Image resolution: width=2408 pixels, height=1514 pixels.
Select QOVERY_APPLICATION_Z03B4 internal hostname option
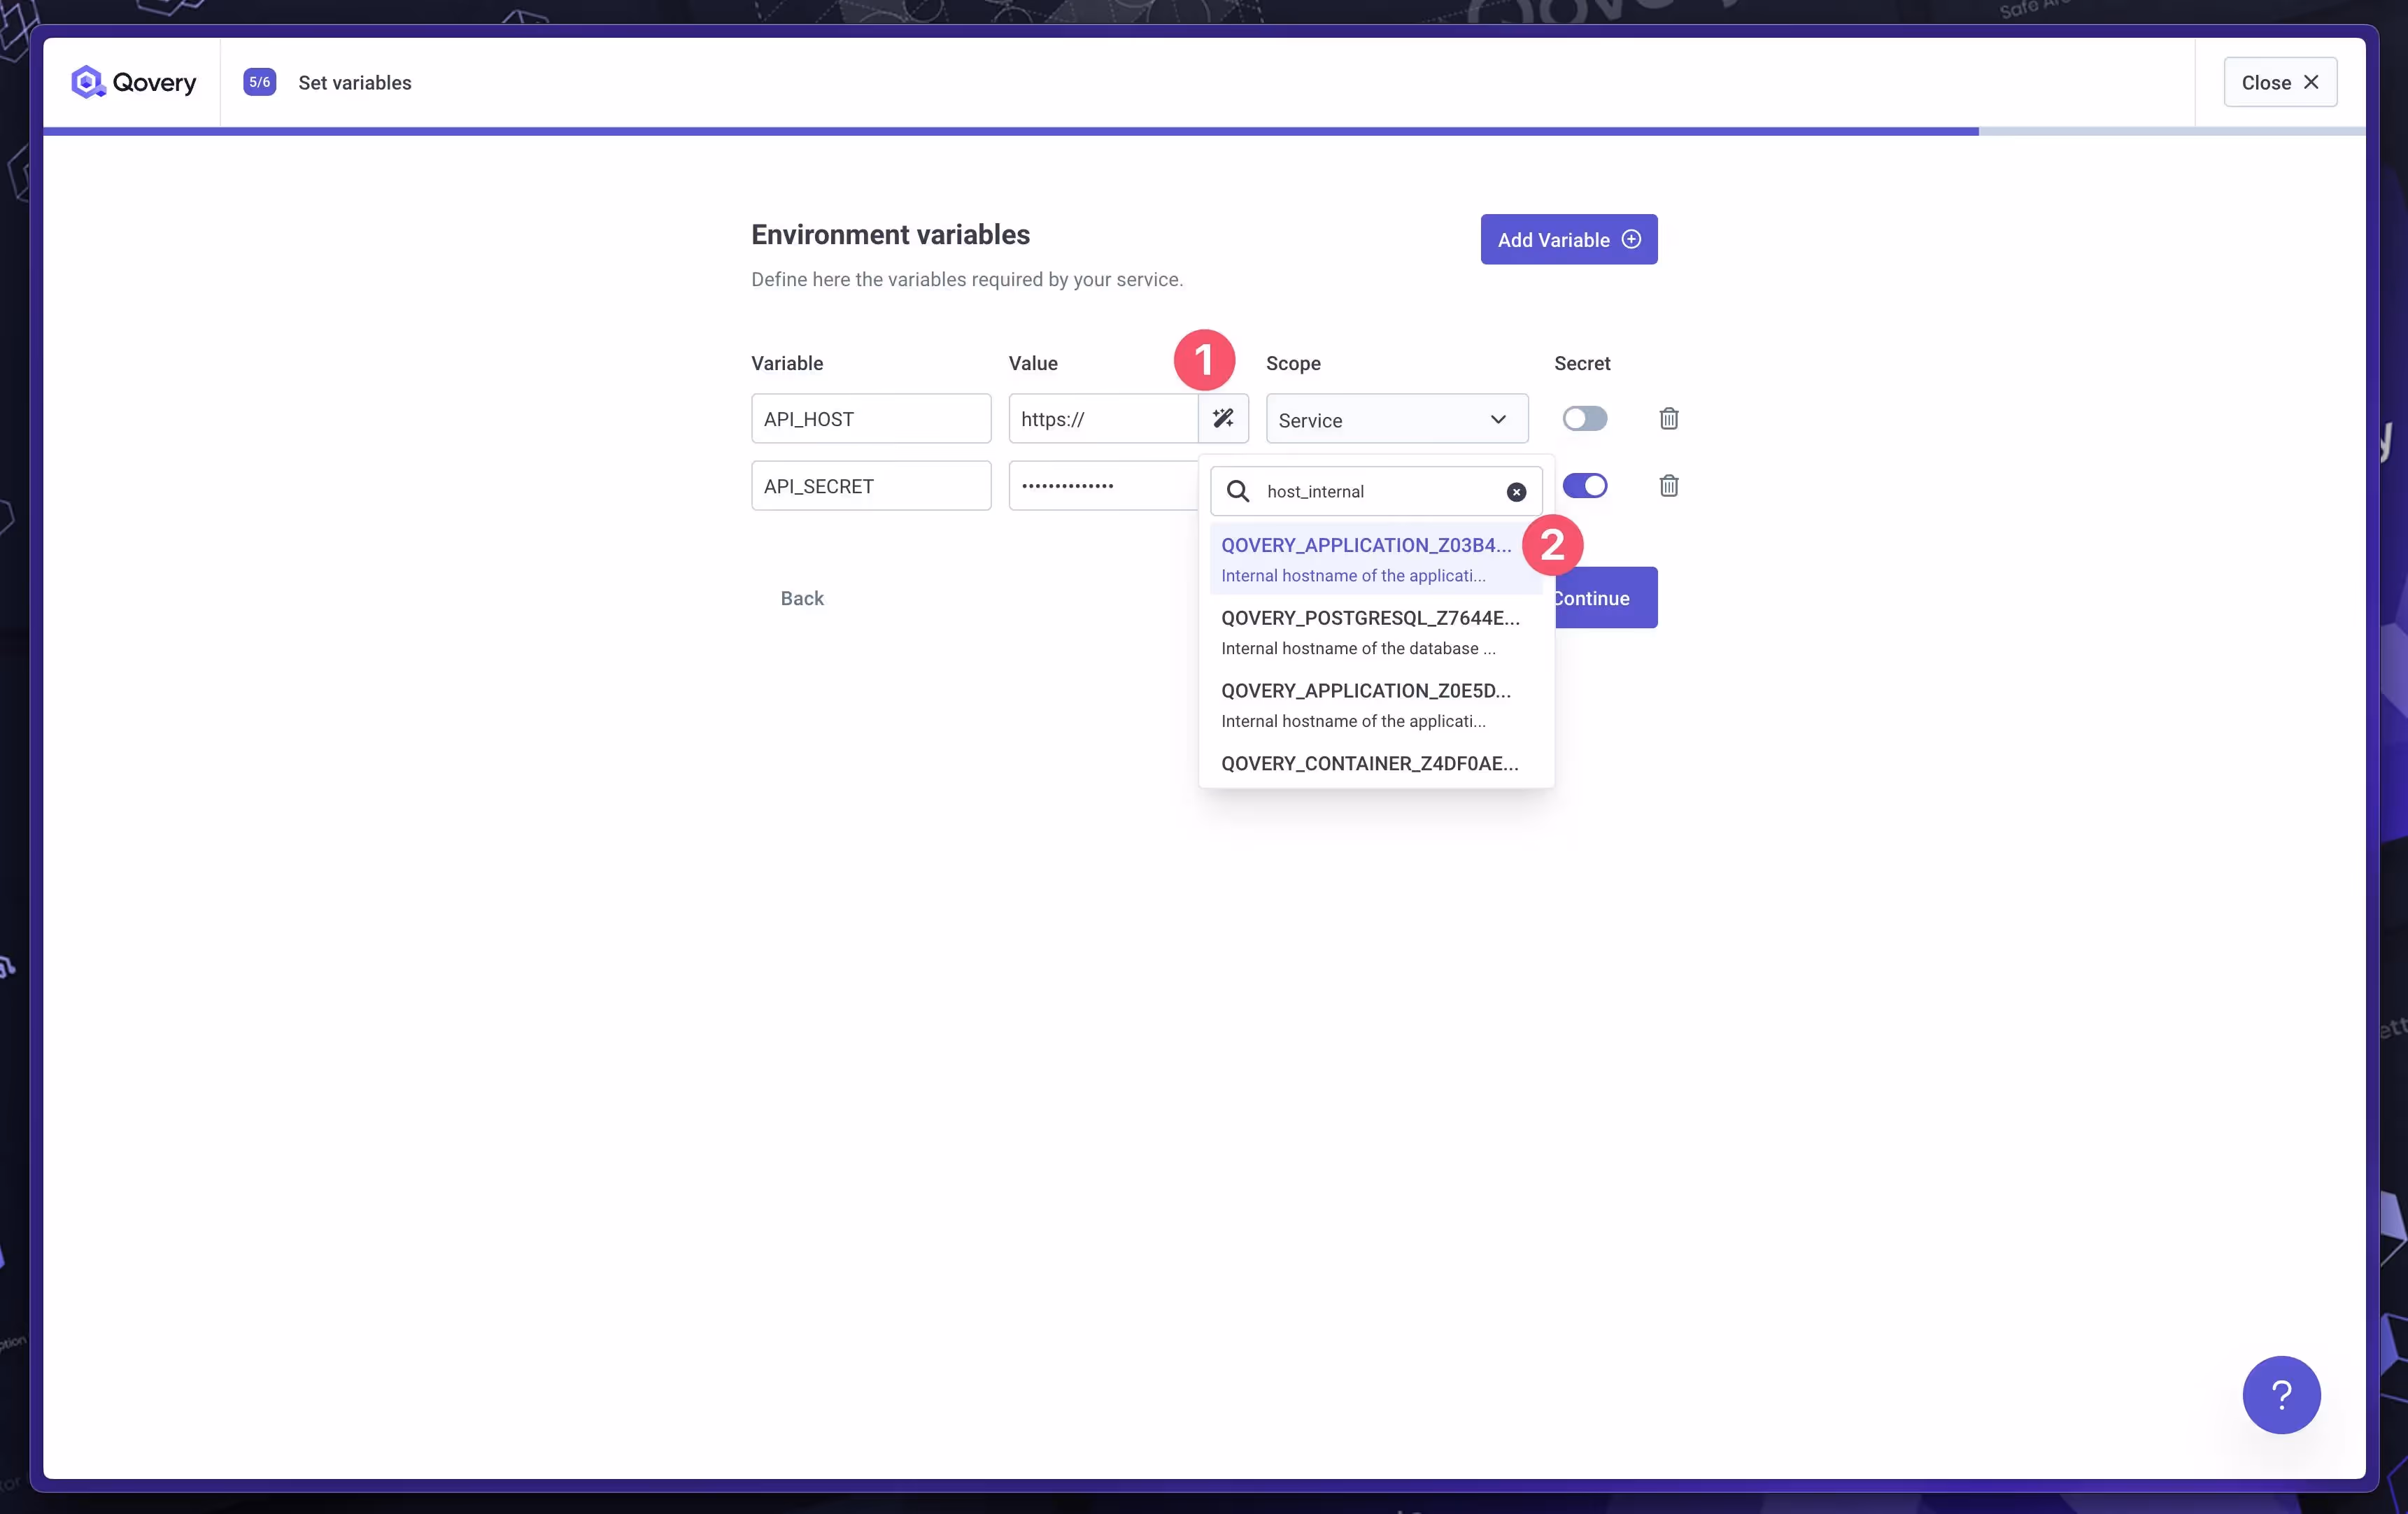click(1366, 559)
